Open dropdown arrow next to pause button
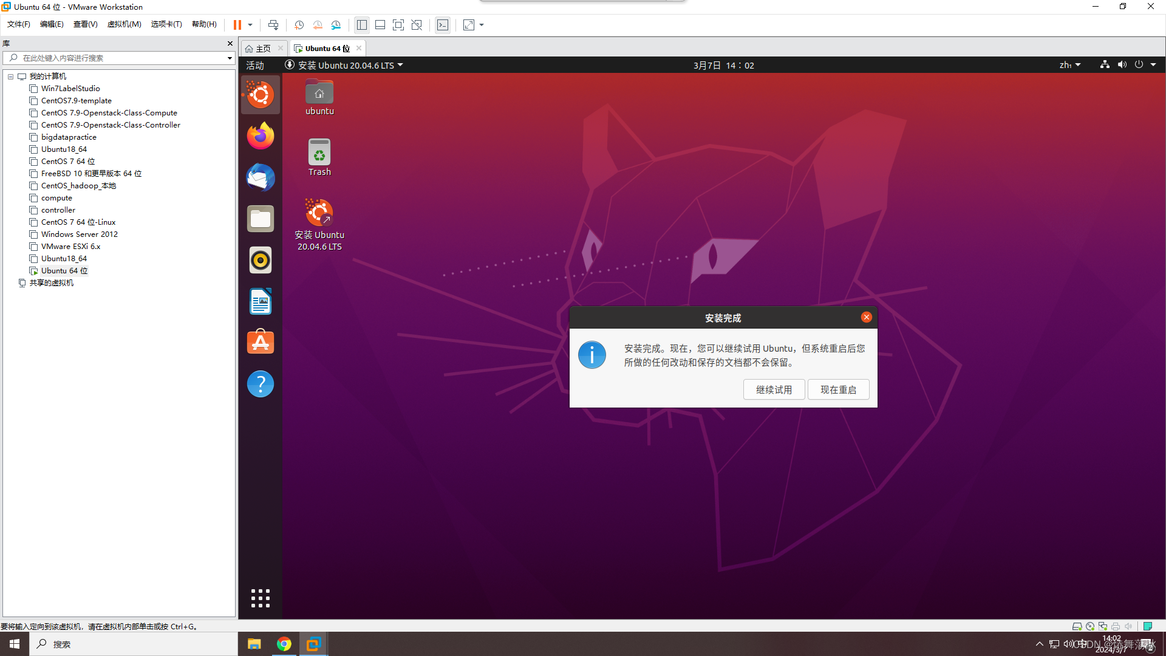1166x656 pixels. click(250, 25)
